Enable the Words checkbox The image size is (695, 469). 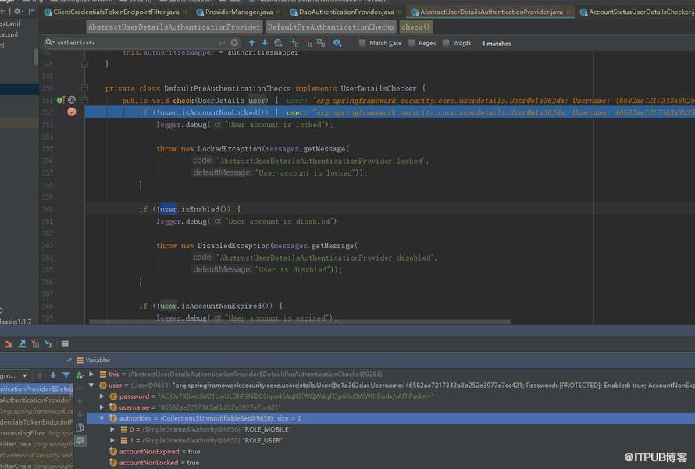click(446, 43)
